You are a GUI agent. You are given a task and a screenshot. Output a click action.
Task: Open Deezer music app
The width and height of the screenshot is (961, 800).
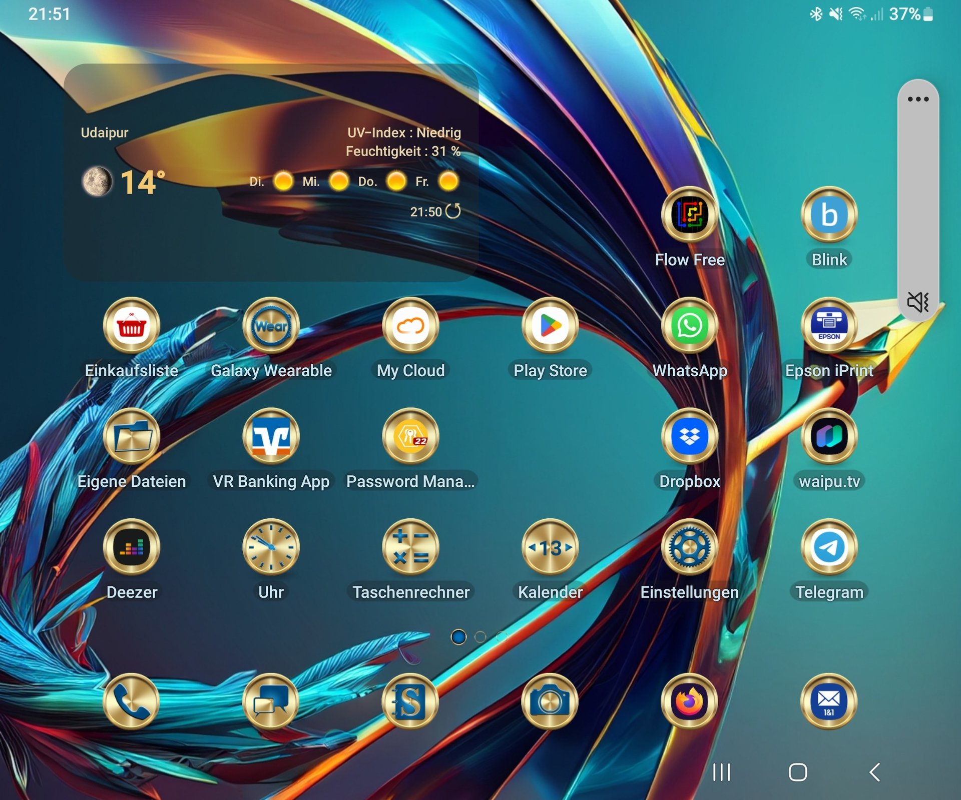pos(132,547)
